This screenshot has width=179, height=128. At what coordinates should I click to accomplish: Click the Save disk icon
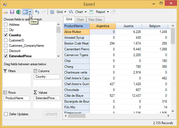(x=12, y=12)
